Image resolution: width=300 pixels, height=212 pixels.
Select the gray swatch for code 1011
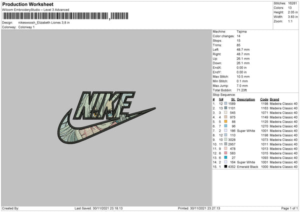226,144
